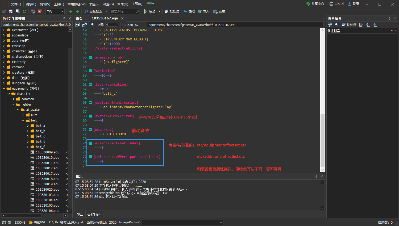
Task: Click the 搜索名称 search input field
Action: [123, 11]
